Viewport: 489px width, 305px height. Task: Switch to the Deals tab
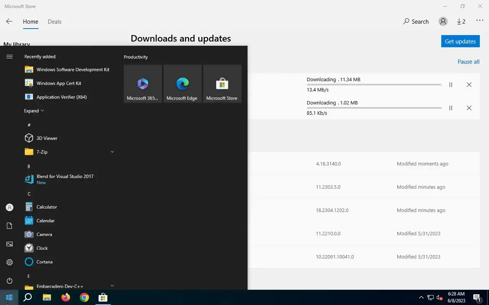tap(55, 22)
